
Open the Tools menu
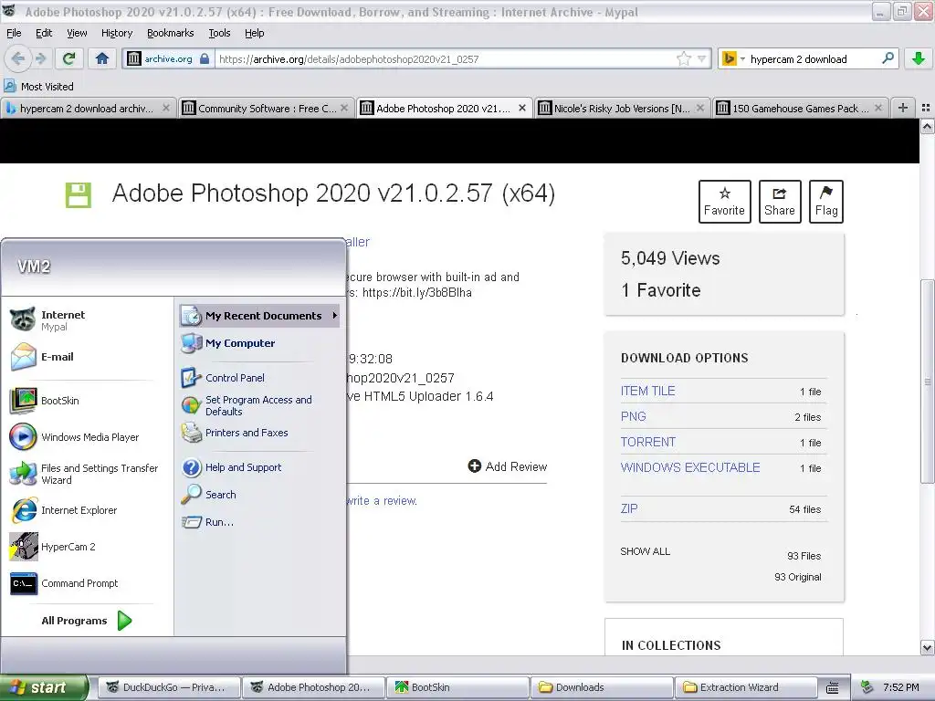tap(219, 33)
